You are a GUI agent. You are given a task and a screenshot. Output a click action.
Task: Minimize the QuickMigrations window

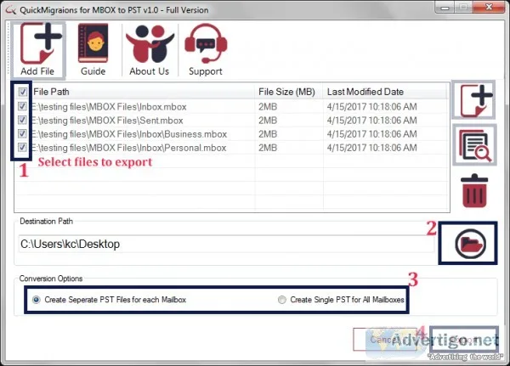[445, 7]
